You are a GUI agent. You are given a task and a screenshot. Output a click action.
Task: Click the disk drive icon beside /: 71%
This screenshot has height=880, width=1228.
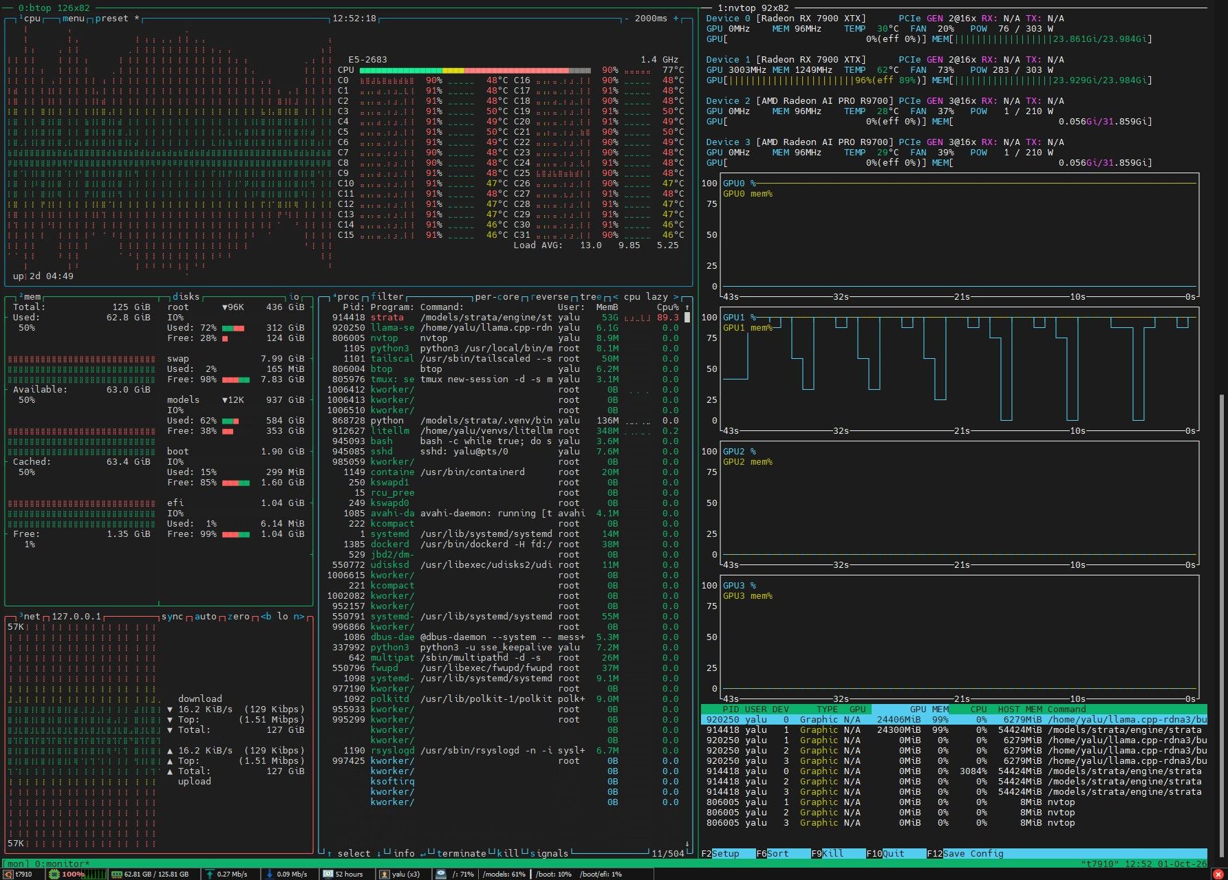(442, 874)
